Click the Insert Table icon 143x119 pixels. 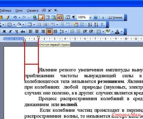pyautogui.click(x=47, y=17)
